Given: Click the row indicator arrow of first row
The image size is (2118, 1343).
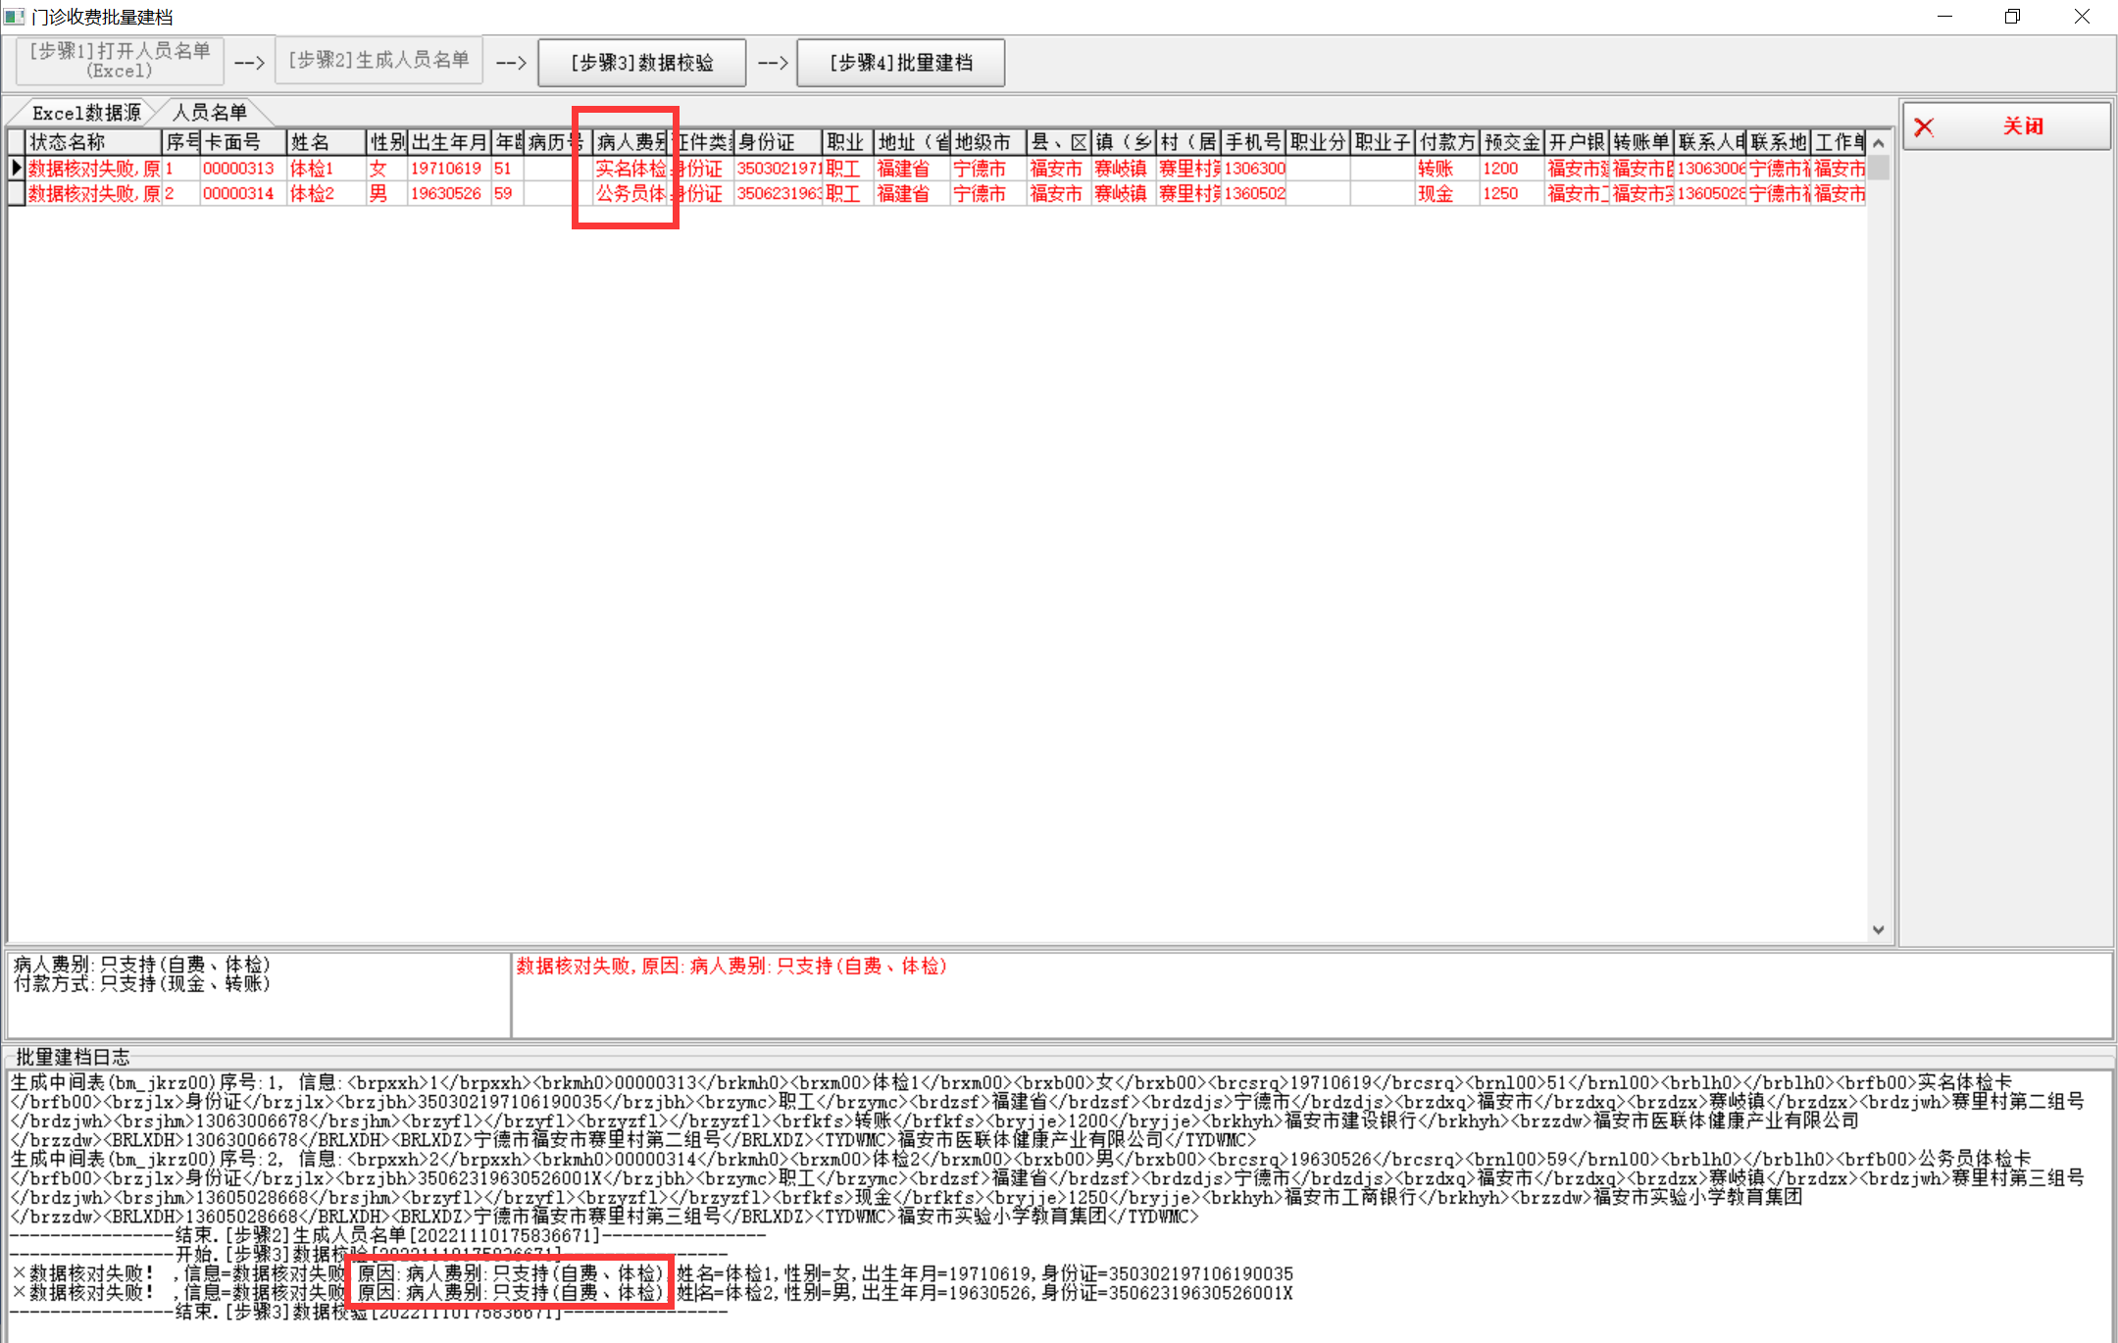Looking at the screenshot, I should click(x=16, y=168).
